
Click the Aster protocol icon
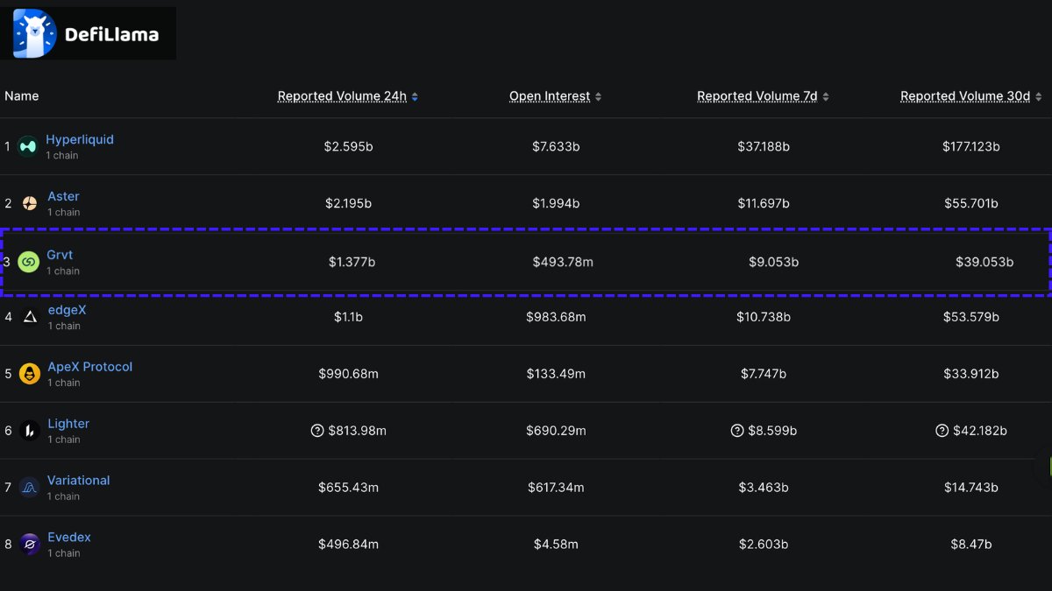[x=29, y=203]
